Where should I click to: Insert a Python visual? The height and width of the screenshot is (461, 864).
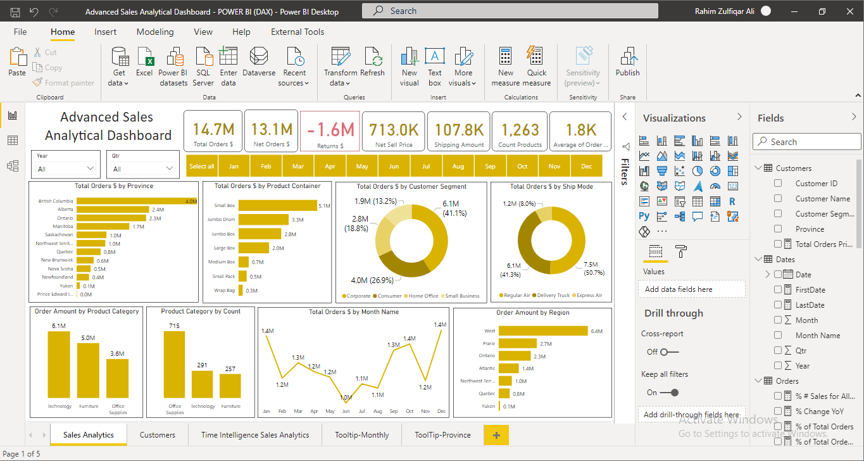[644, 216]
